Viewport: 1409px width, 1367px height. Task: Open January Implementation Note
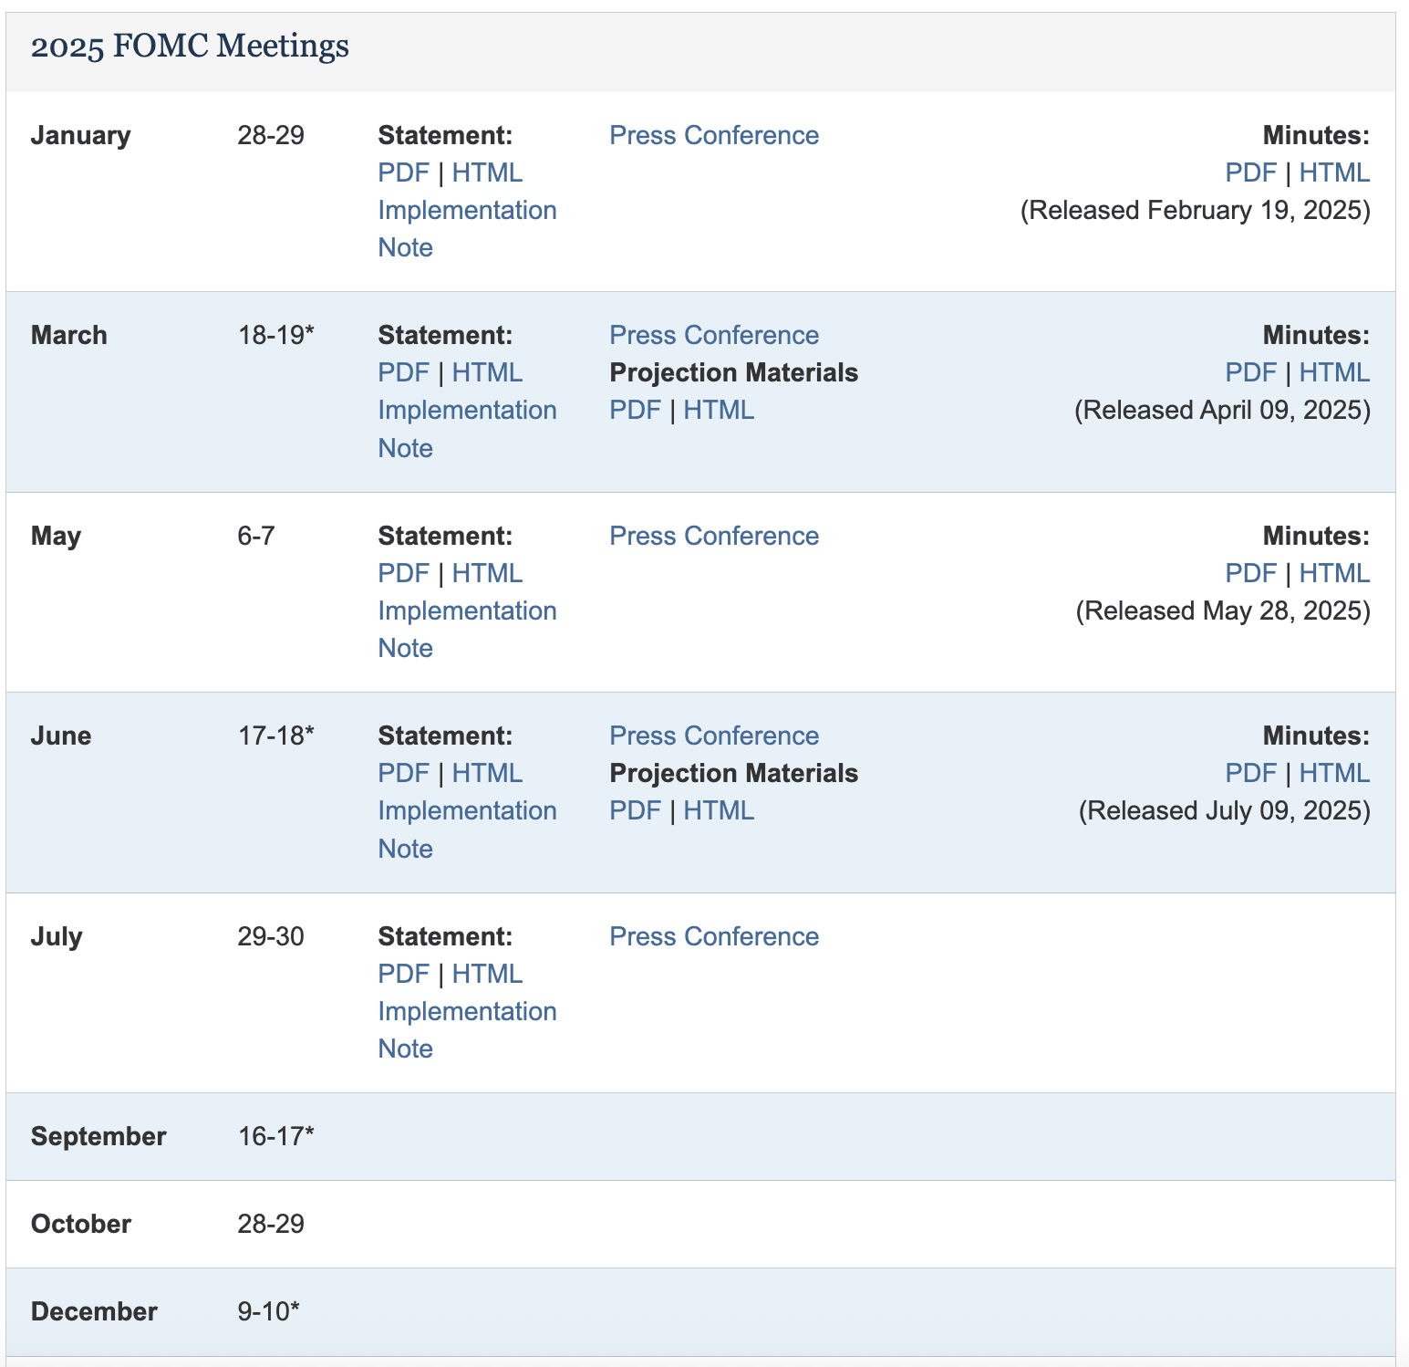467,228
